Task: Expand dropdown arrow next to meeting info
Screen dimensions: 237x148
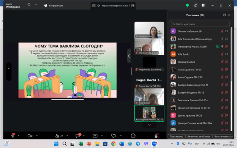Action: (x=36, y=5)
